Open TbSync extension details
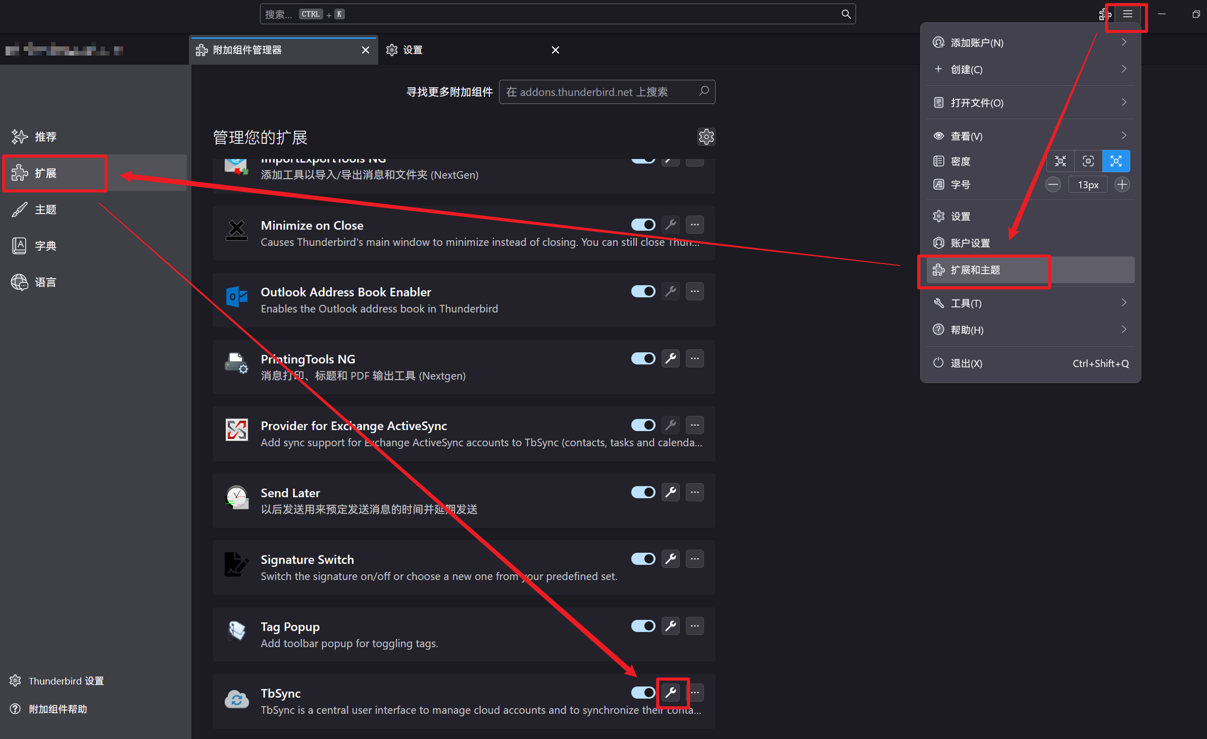Viewport: 1207px width, 739px height. click(x=464, y=701)
